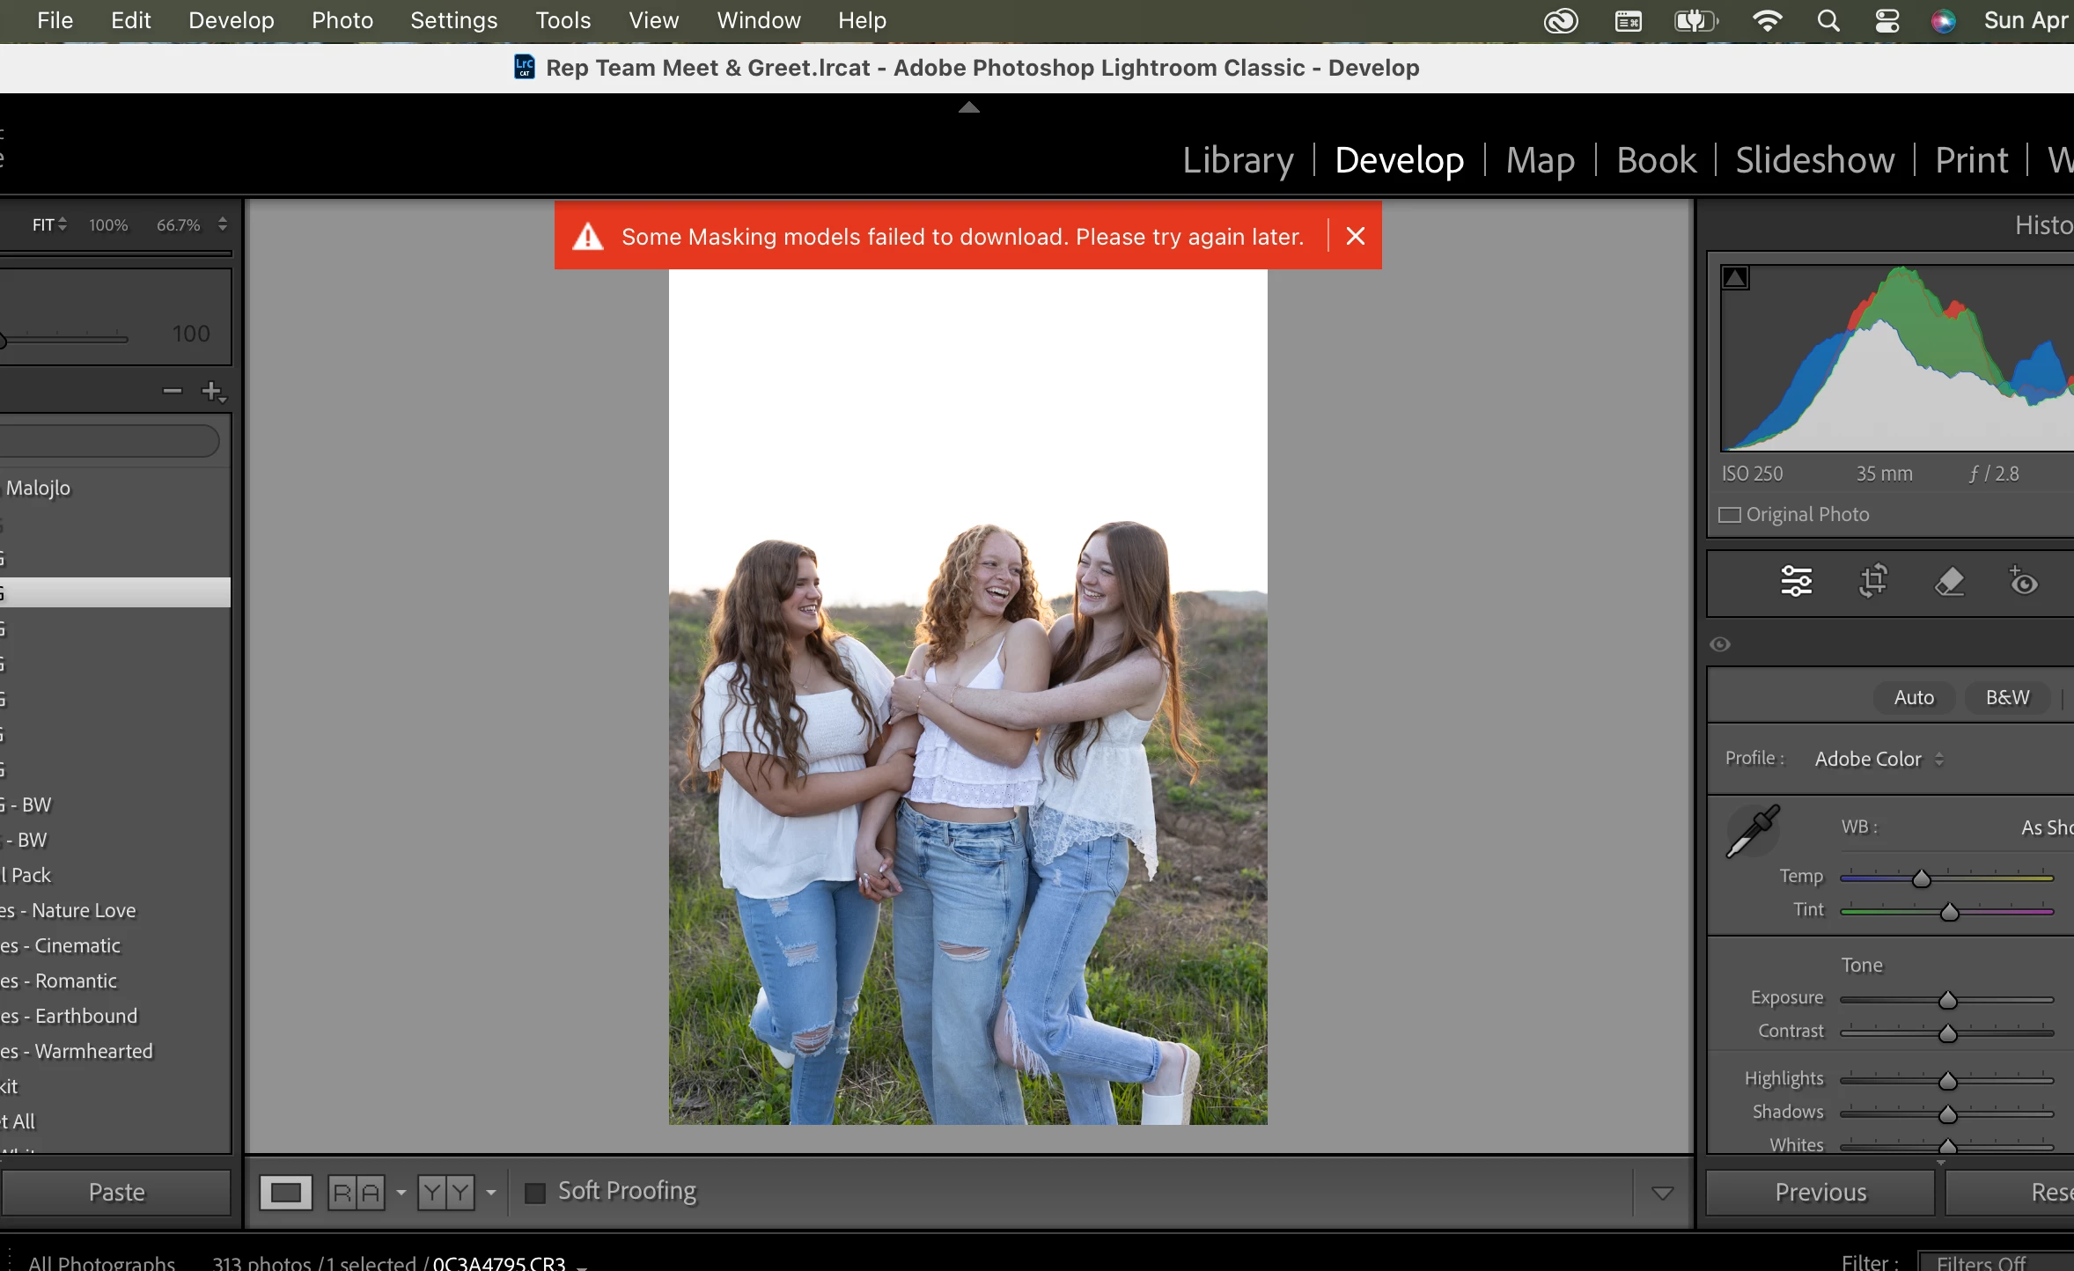
Task: Click the Exposure slider handle
Action: click(1947, 1000)
